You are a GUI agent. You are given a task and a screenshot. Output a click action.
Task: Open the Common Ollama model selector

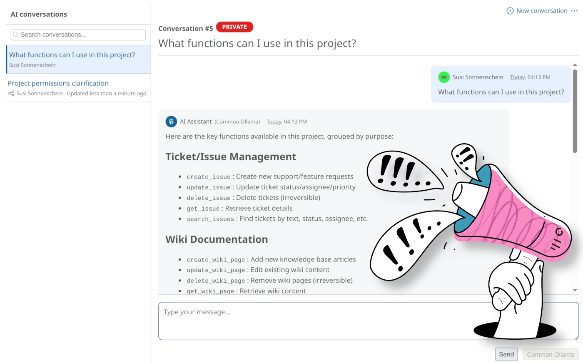(x=550, y=355)
